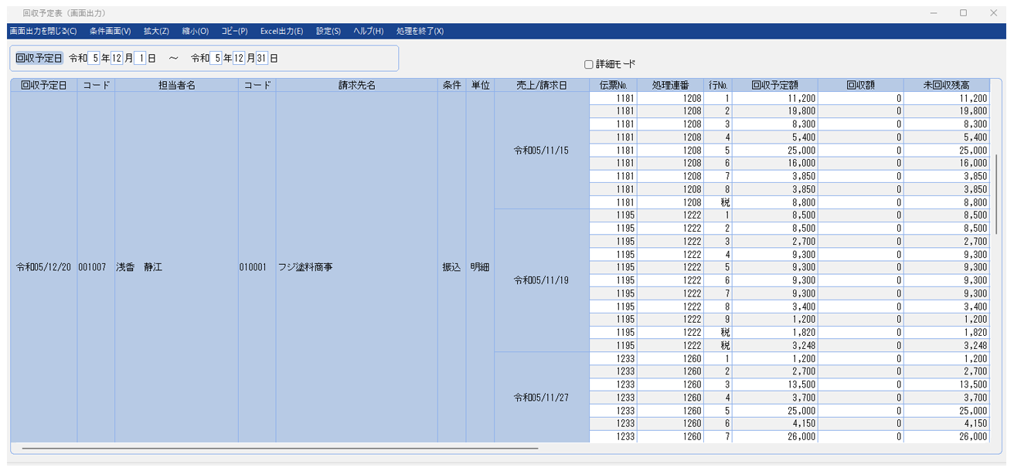
Task: Click the 売上/請求日 column header
Action: click(x=541, y=85)
